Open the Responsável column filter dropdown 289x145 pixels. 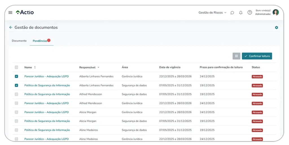coord(98,67)
